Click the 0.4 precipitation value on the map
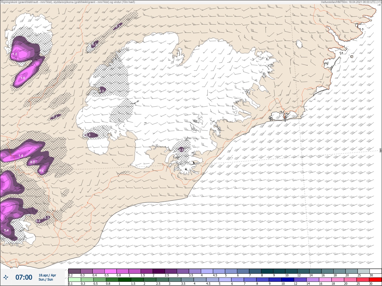The image size is (382, 286). click(6, 230)
